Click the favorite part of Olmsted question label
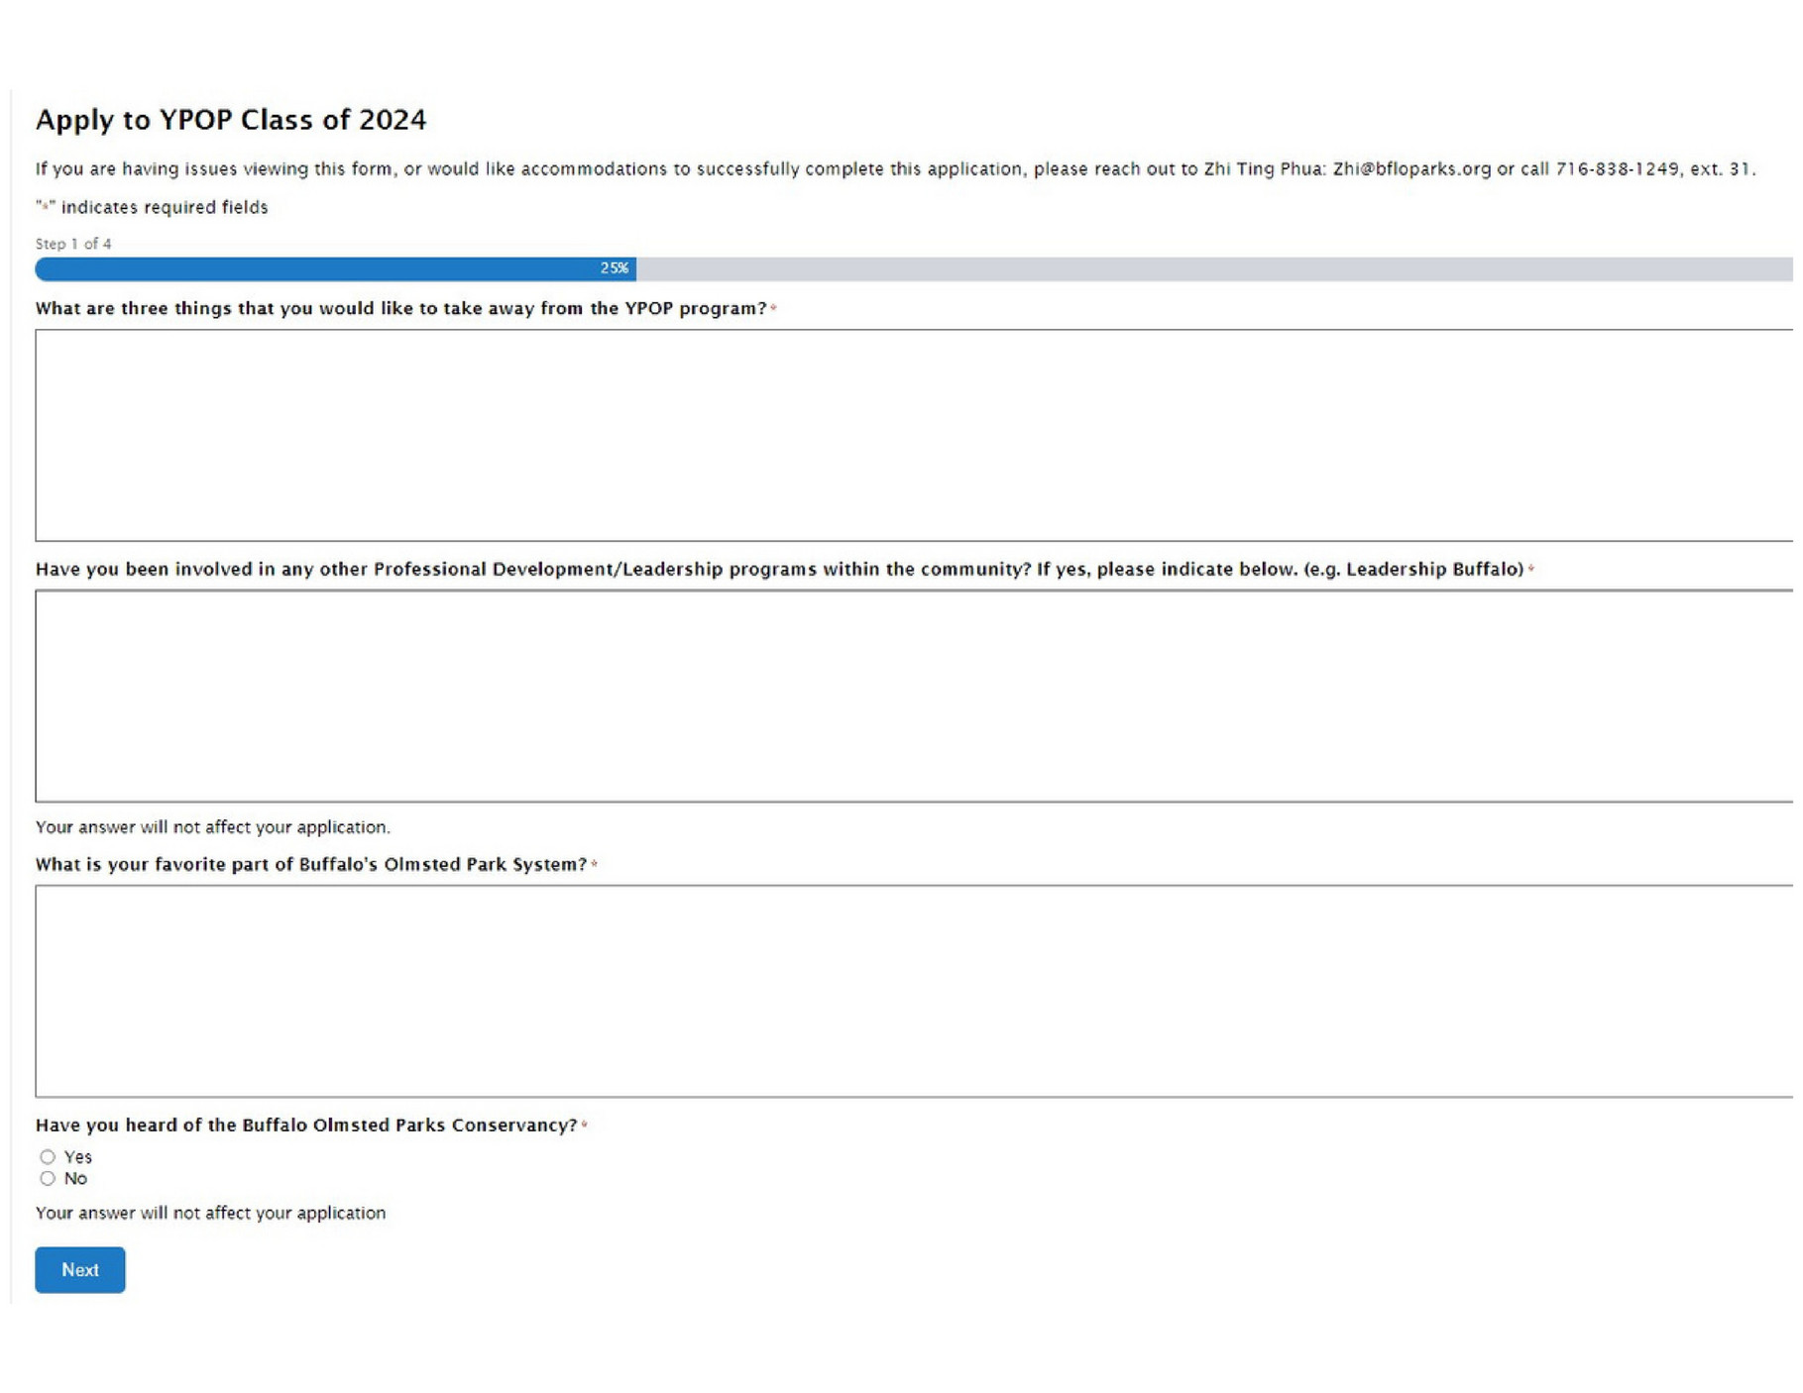 (x=311, y=865)
